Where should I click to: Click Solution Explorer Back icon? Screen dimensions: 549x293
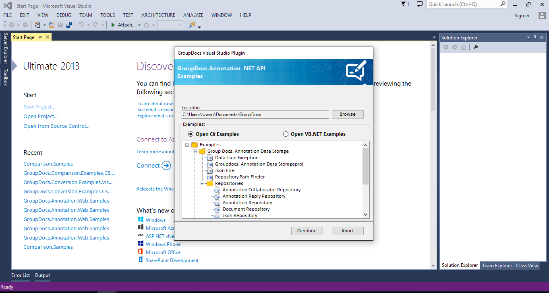point(446,47)
